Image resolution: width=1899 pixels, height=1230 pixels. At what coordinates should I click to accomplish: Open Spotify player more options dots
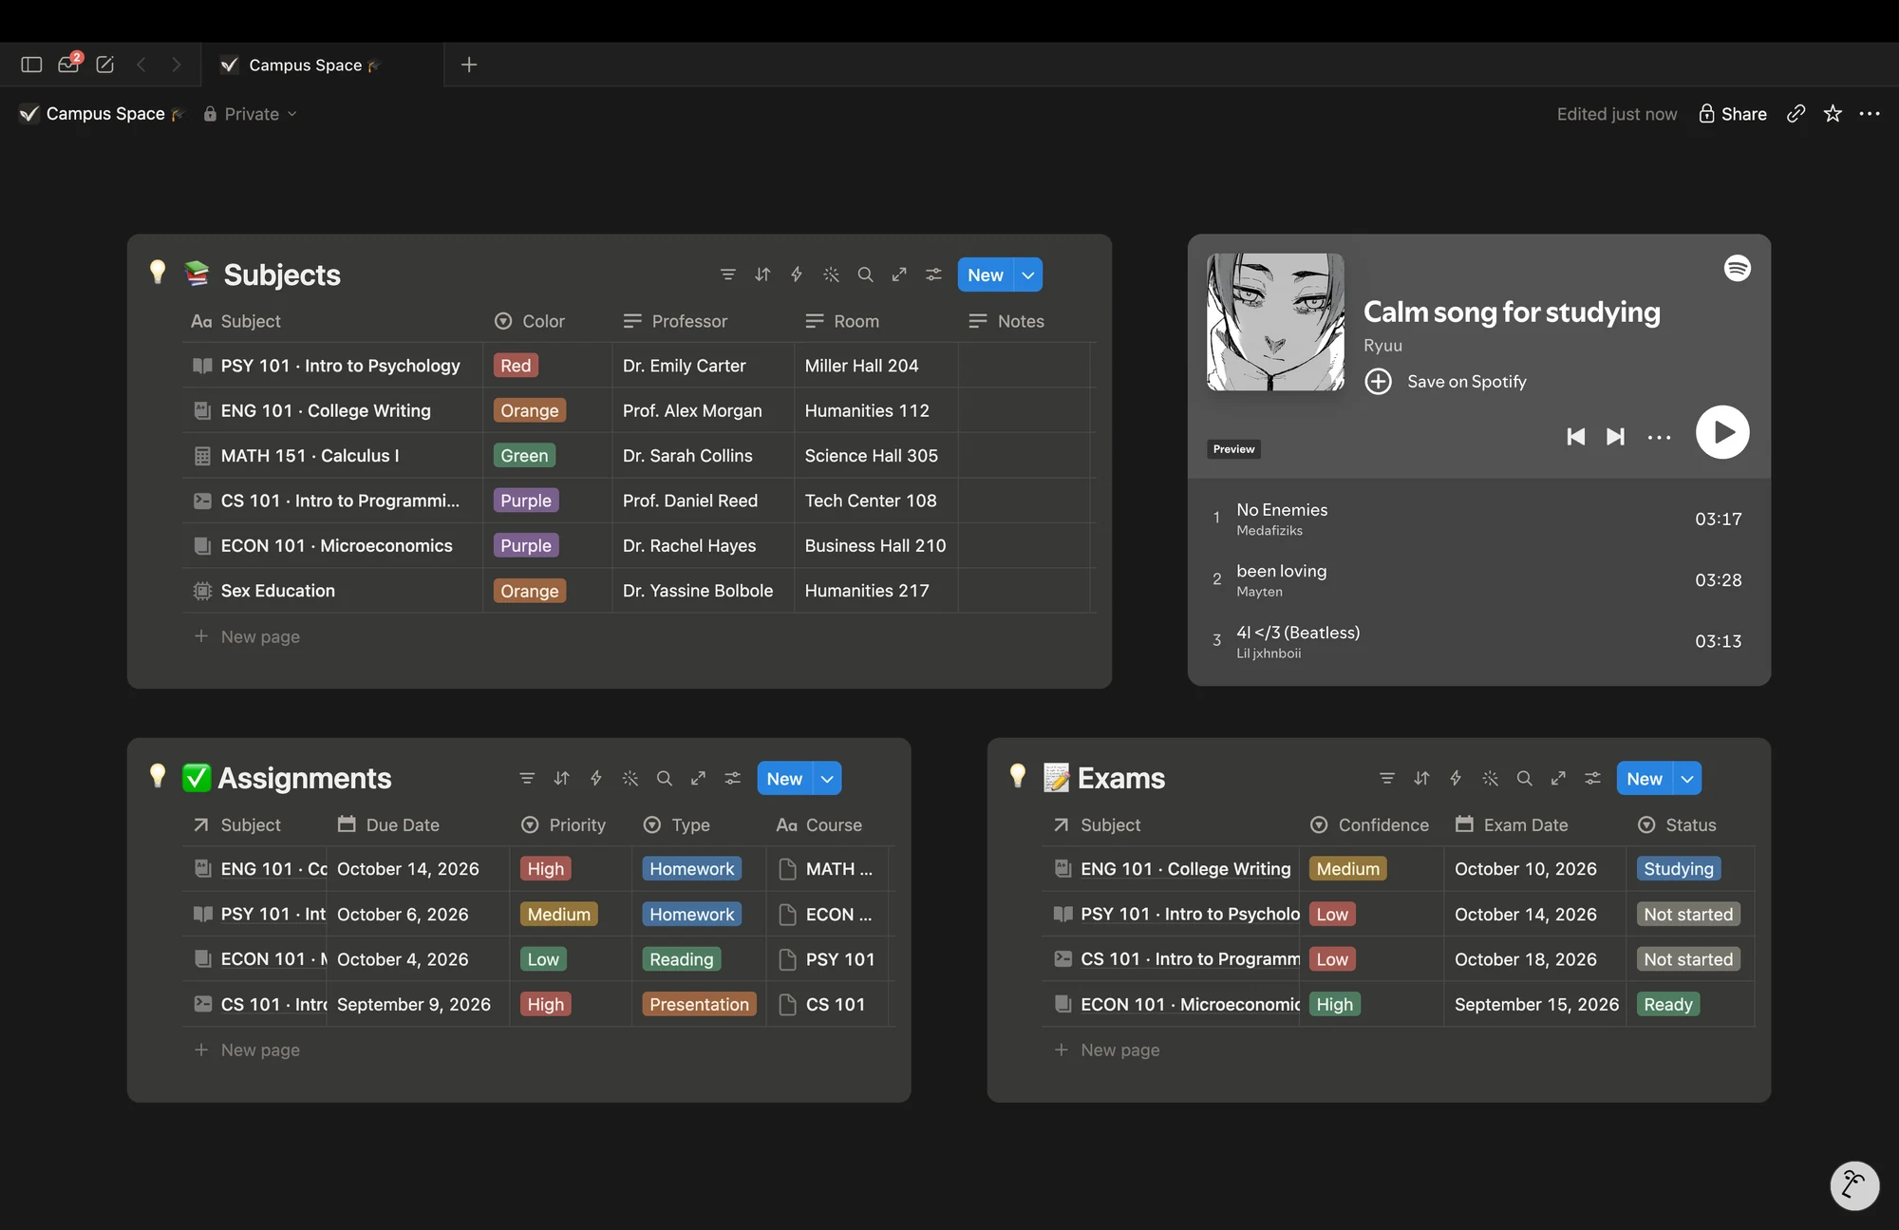tap(1659, 437)
